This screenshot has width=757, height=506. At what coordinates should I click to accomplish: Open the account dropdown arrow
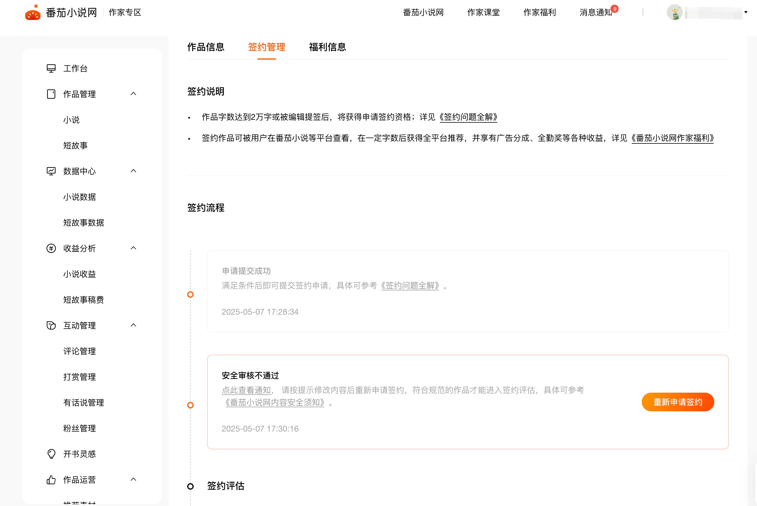click(x=746, y=12)
